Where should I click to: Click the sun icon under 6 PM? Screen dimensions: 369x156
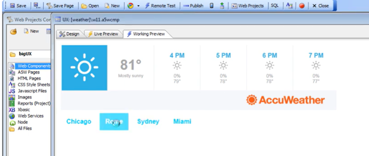269,65
